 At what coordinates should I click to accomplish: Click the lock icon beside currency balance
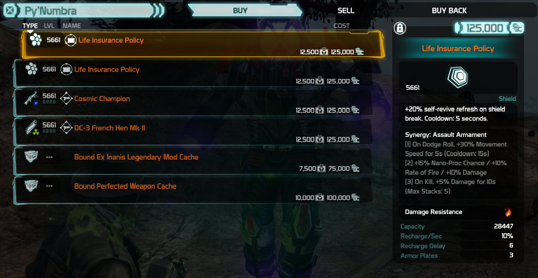click(400, 28)
